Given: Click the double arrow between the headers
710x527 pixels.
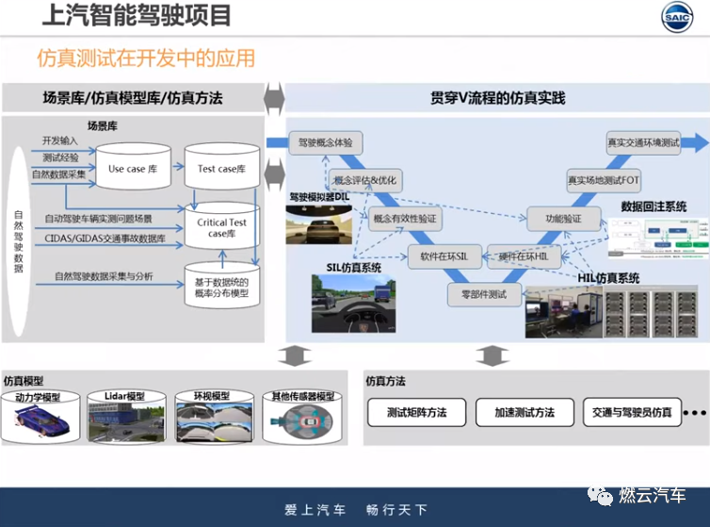Looking at the screenshot, I should 274,98.
